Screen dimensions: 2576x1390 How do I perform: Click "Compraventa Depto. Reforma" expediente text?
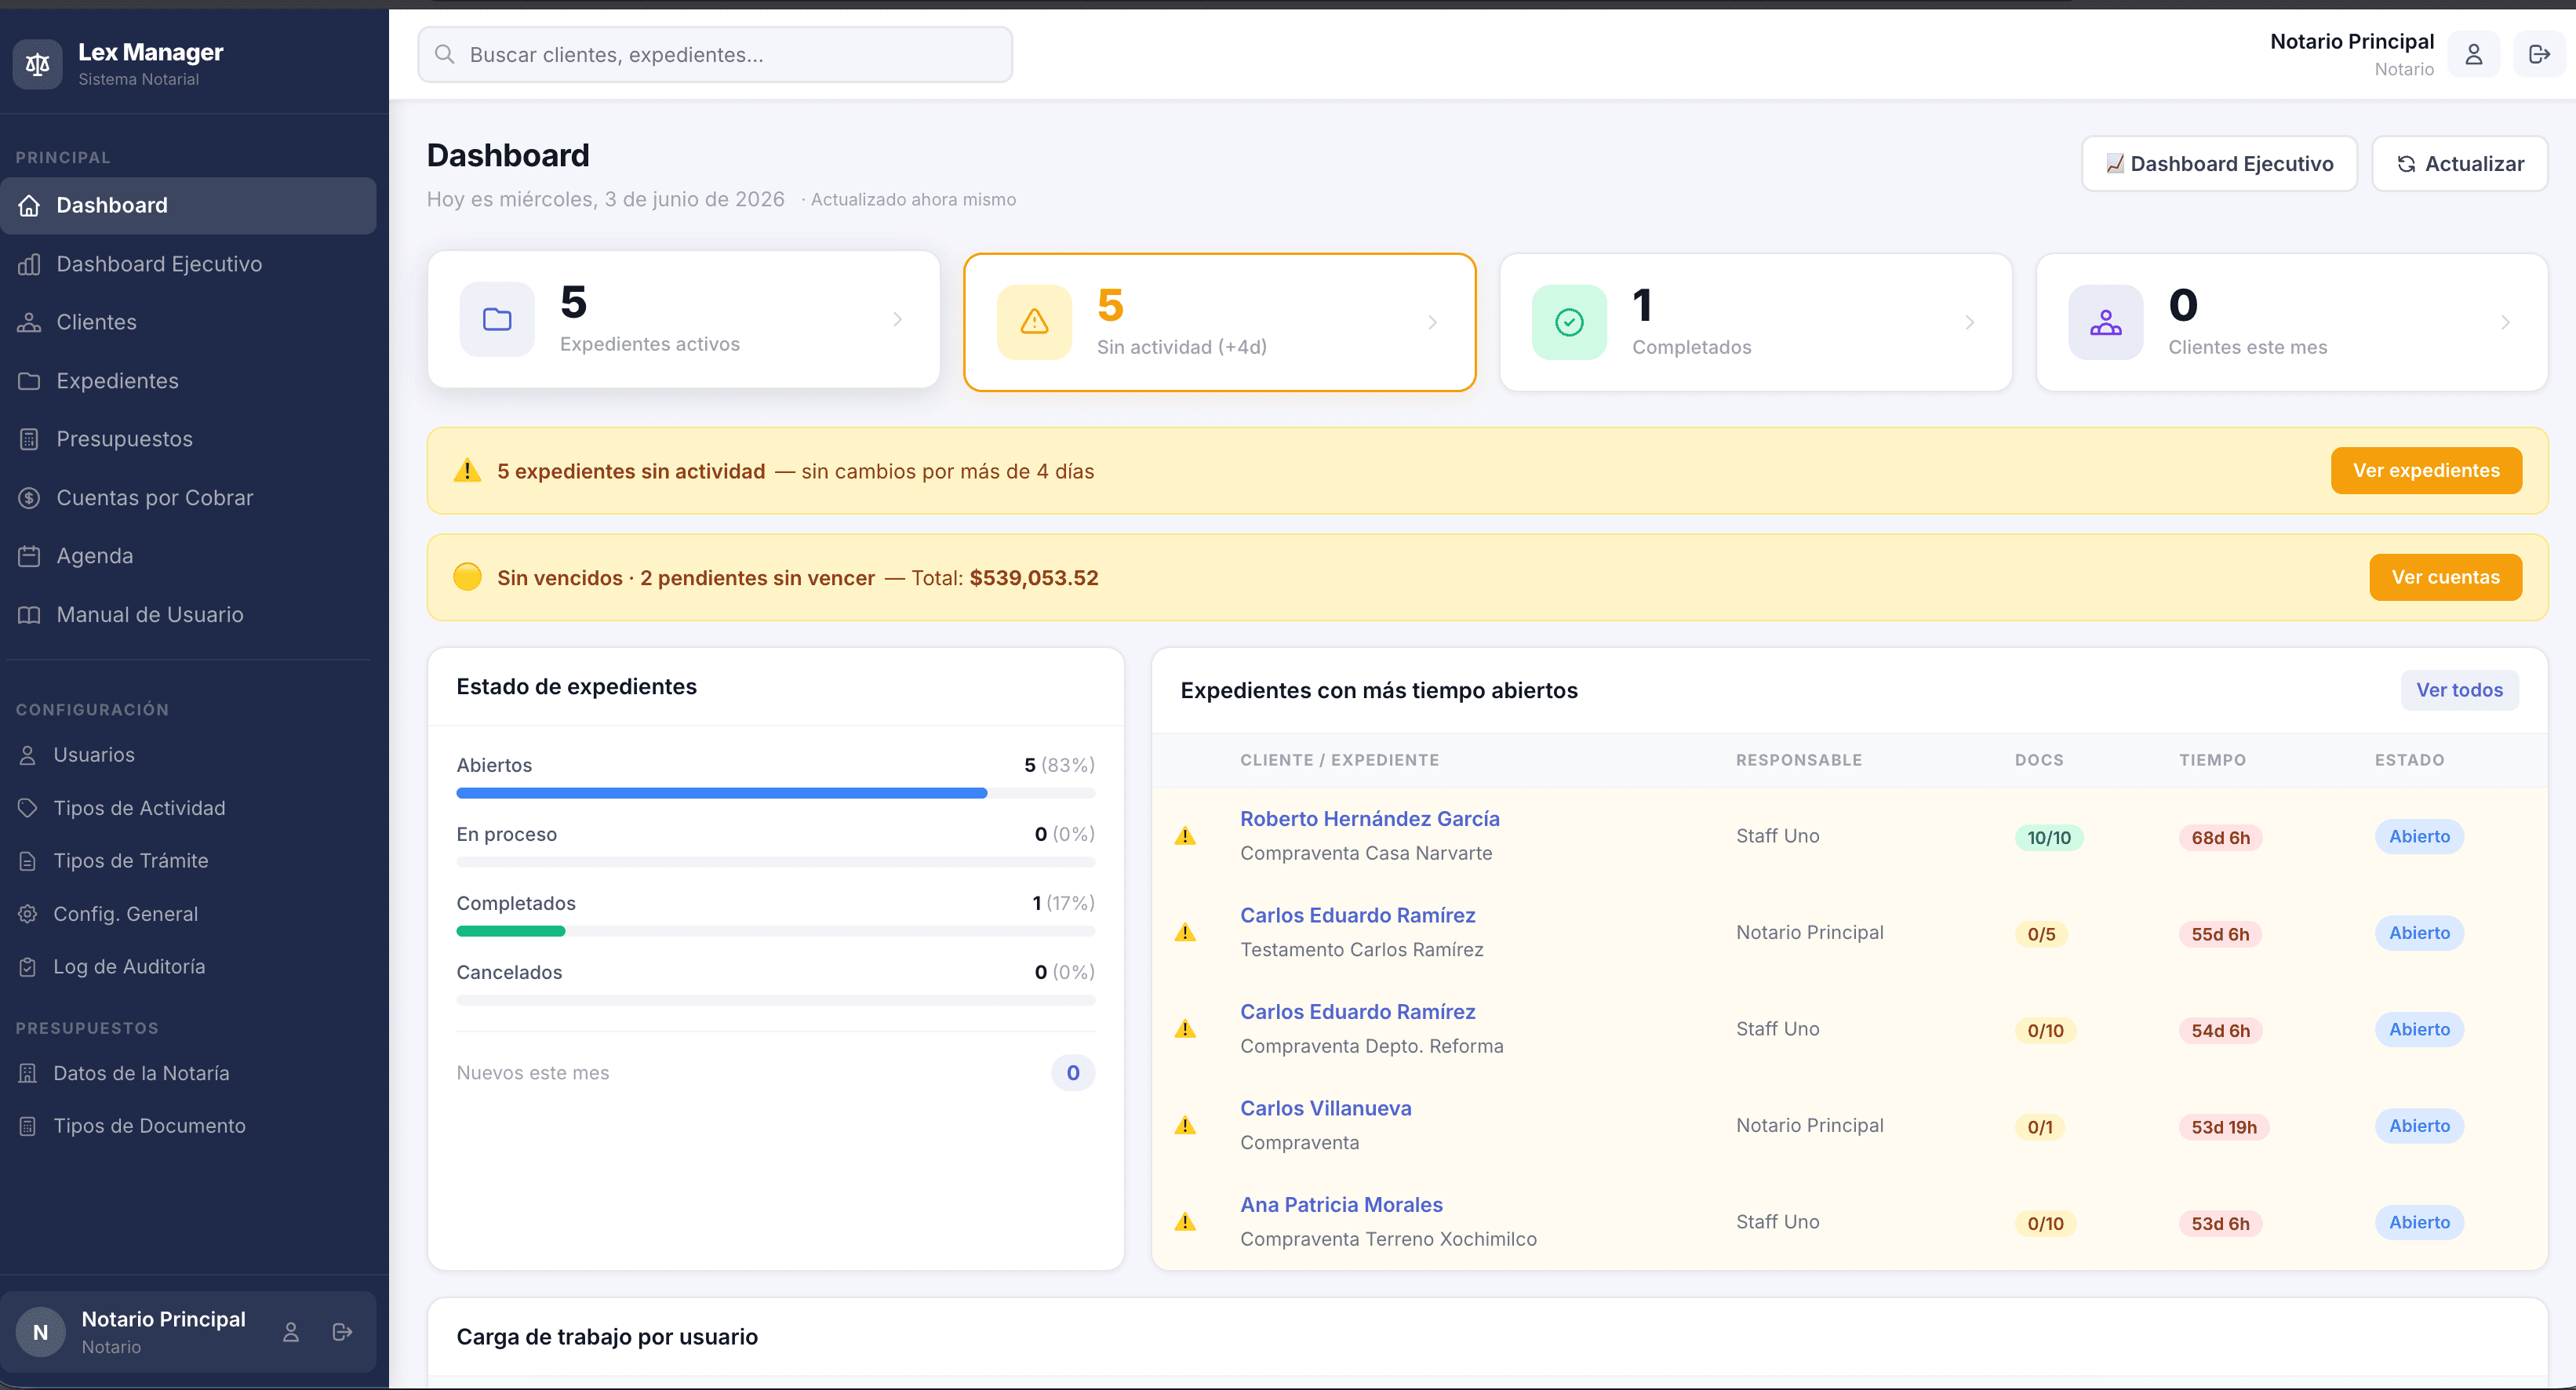pyautogui.click(x=1371, y=1046)
